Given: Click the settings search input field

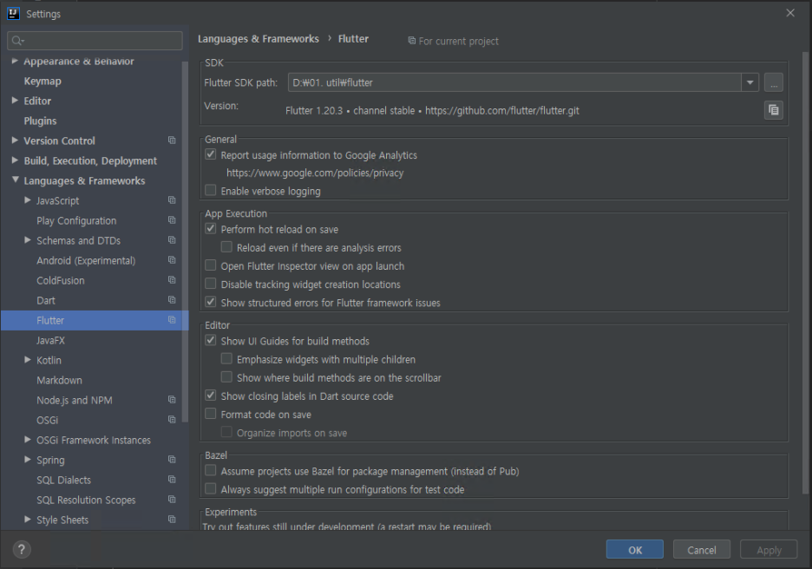Looking at the screenshot, I should pos(95,41).
